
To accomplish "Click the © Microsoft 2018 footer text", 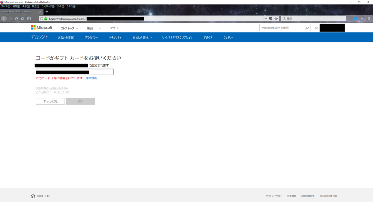I will [x=329, y=196].
